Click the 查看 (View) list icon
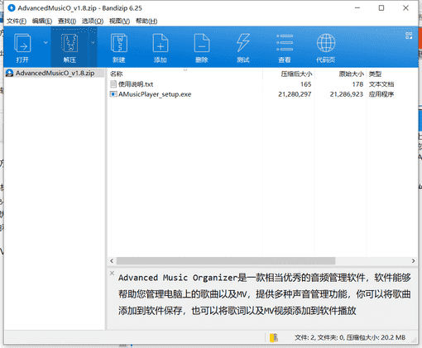Viewport: 422px width, 348px height. point(285,47)
